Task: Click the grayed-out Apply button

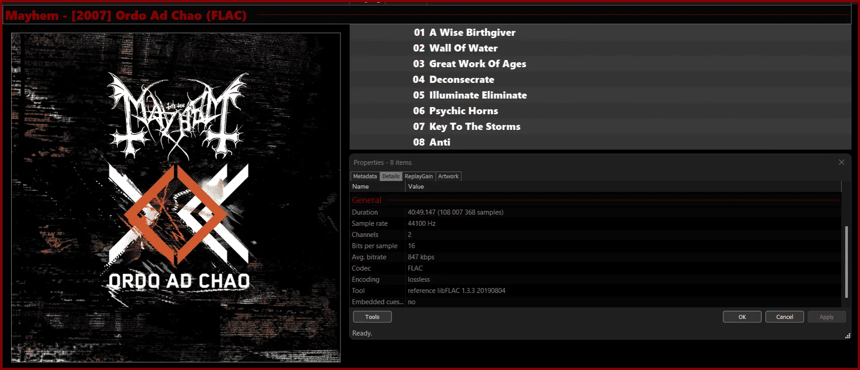Action: [826, 317]
